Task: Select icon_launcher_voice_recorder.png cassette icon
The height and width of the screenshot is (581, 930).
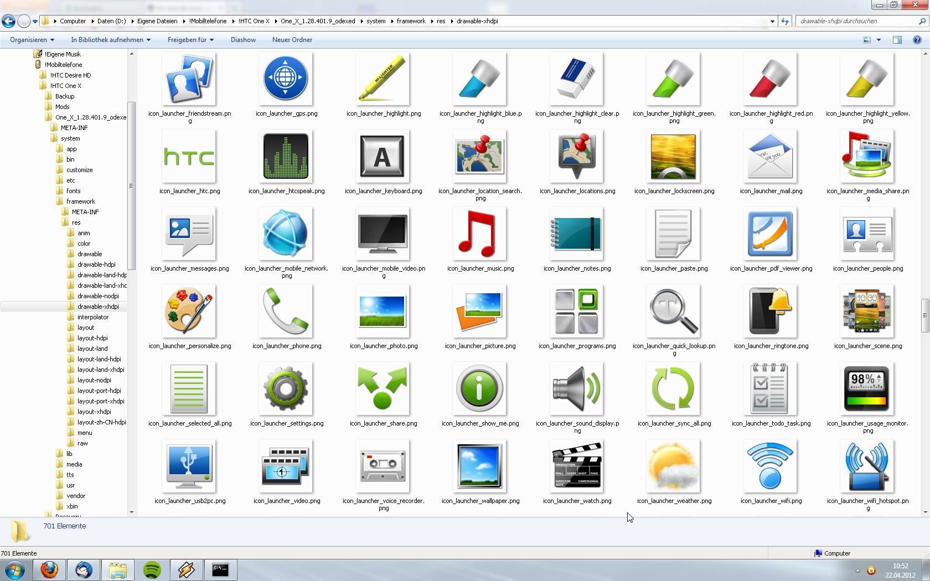Action: coord(383,466)
